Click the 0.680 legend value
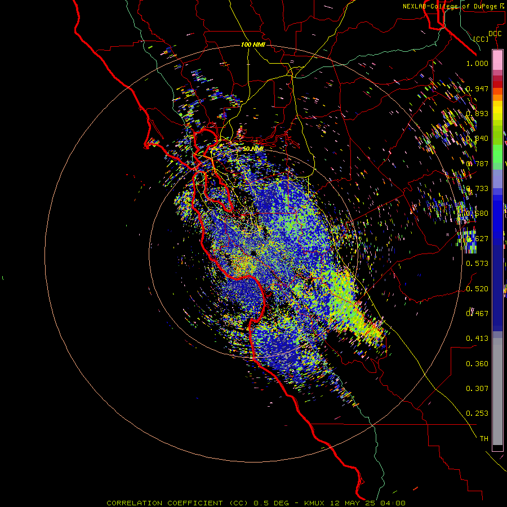This screenshot has height=507, width=507. (x=477, y=214)
